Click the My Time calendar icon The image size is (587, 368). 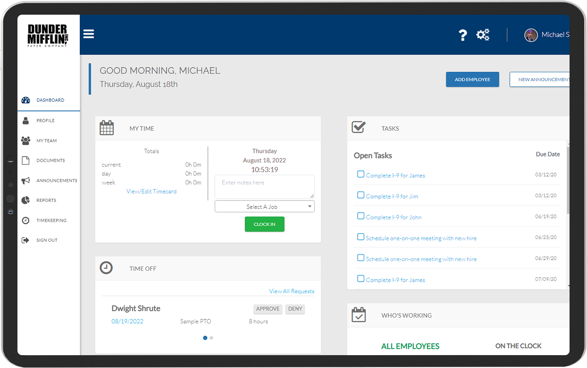point(107,128)
